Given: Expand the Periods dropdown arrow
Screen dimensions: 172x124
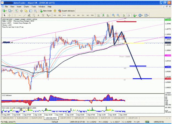Looking at the screenshot, I should pos(142,15).
